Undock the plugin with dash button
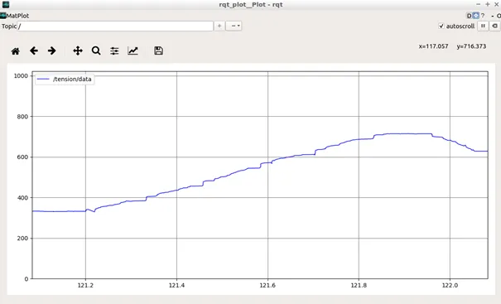 point(493,16)
